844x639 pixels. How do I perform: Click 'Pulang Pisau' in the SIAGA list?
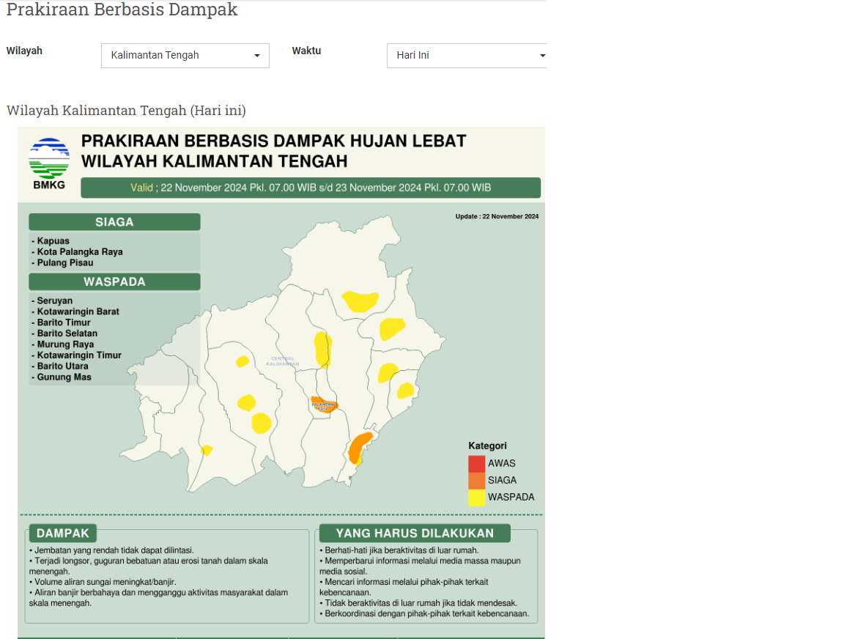click(64, 262)
